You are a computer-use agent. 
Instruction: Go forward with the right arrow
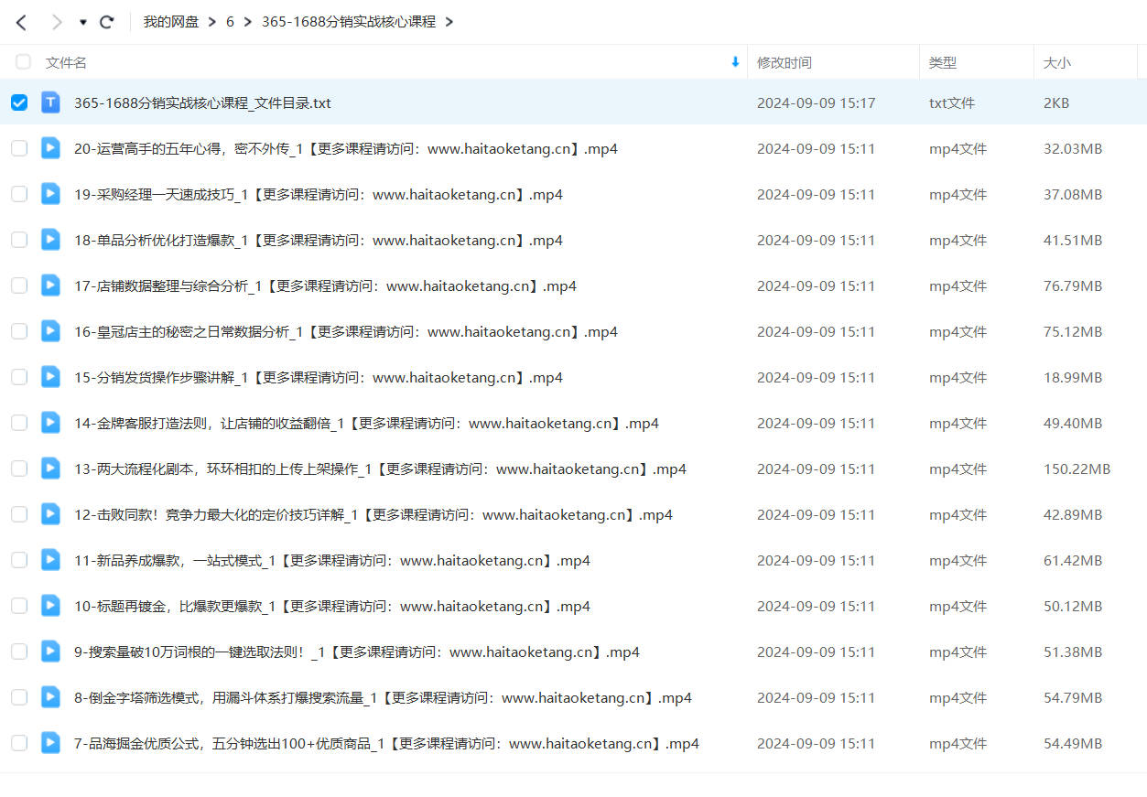point(57,22)
